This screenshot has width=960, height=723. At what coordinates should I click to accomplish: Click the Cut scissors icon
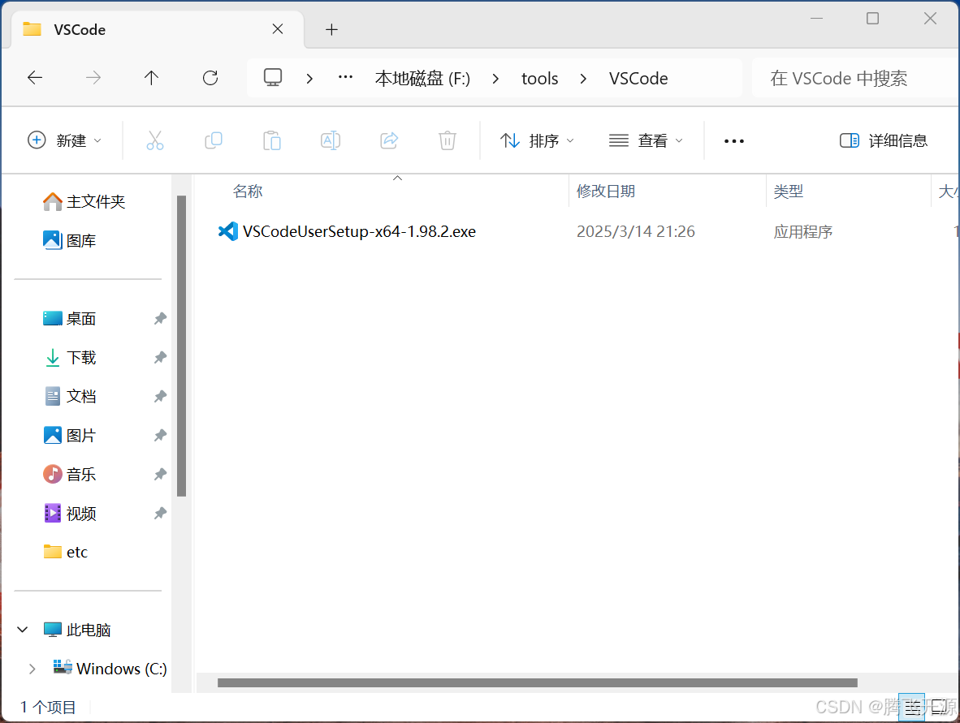coord(155,140)
